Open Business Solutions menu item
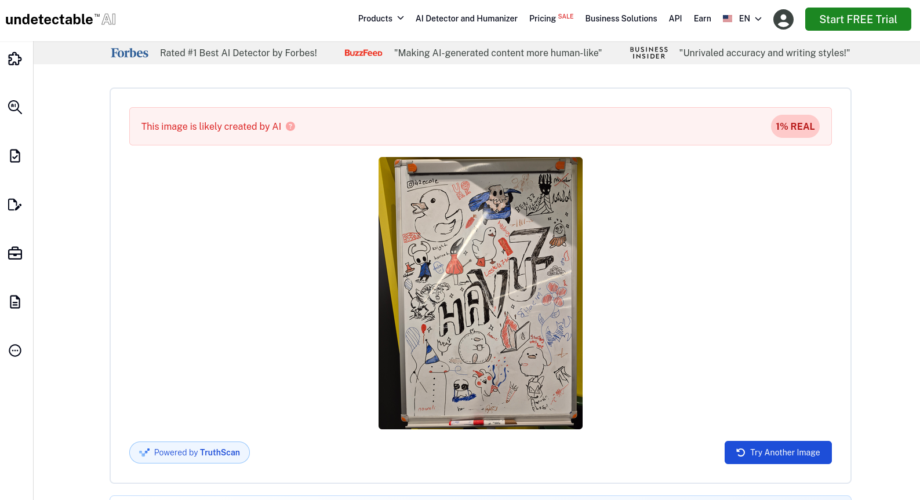Screen dimensions: 920x500 click(621, 19)
